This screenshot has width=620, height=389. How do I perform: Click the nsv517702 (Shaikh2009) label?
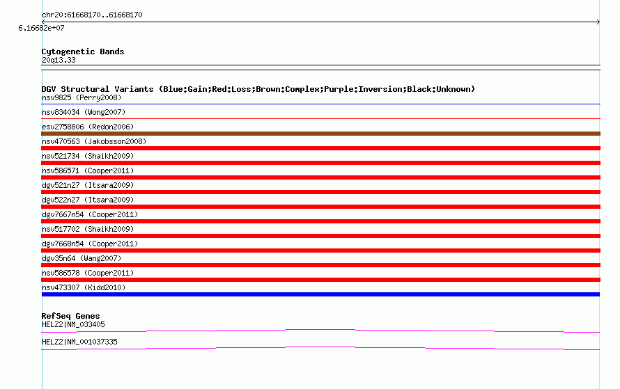(x=88, y=229)
